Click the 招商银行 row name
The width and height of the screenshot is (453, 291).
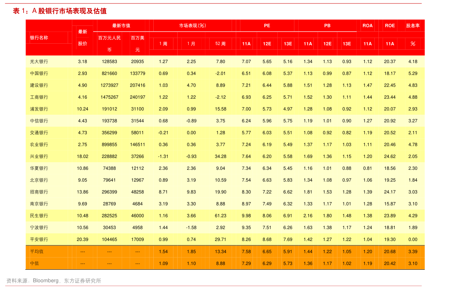39,192
